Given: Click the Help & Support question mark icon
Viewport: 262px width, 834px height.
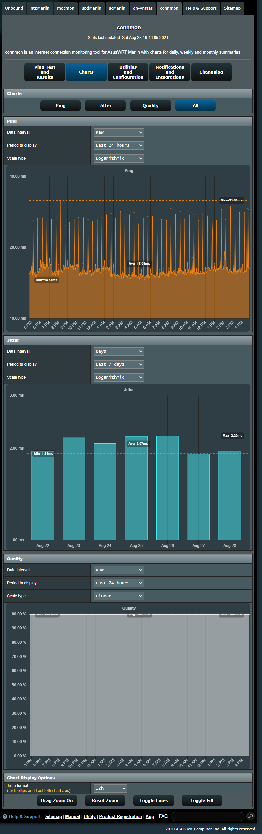Looking at the screenshot, I should pos(5,816).
